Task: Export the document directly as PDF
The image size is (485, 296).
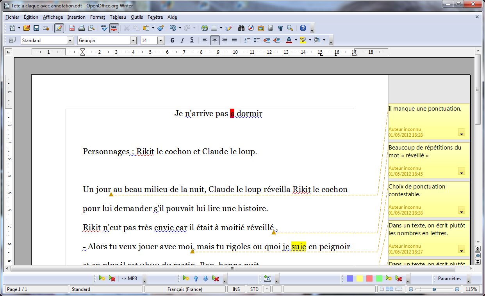Action: click(72, 28)
